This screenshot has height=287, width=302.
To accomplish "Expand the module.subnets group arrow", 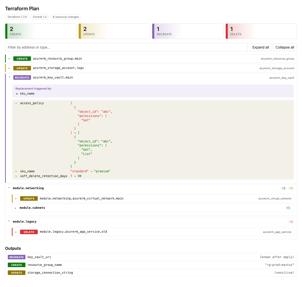I will (x=16, y=208).
